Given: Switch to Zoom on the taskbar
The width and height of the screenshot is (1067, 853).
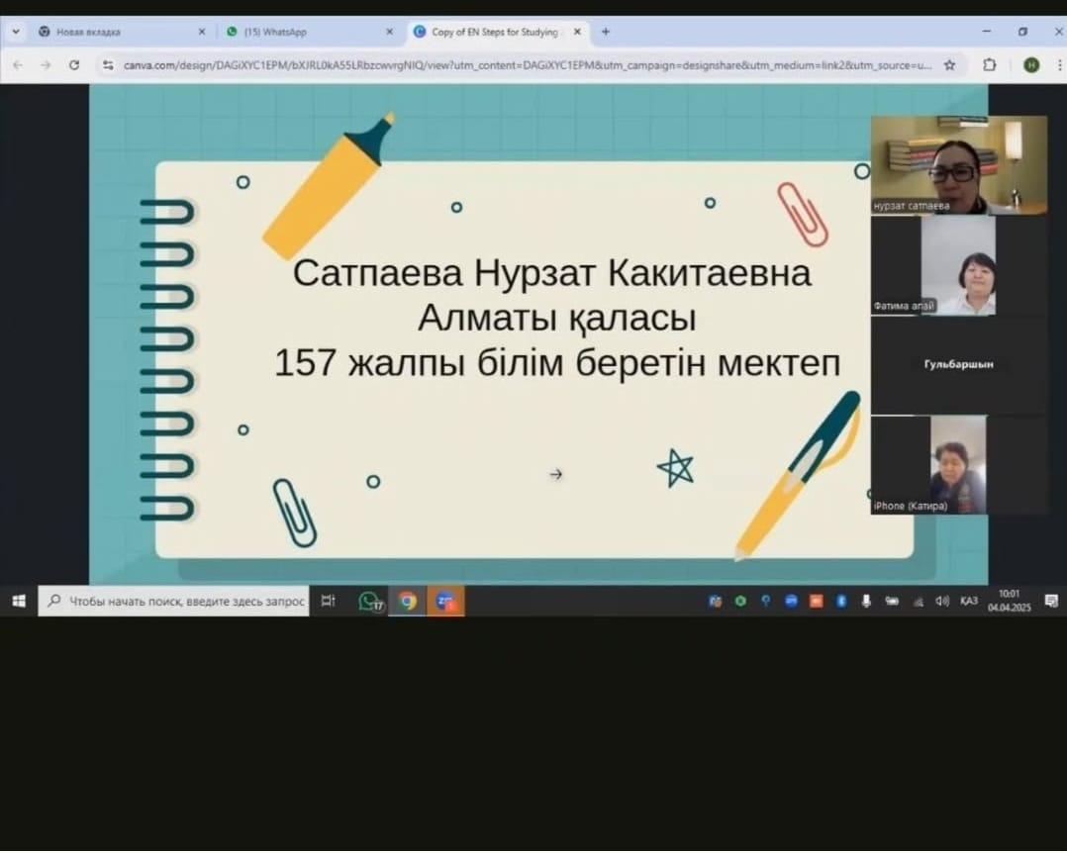Looking at the screenshot, I should [445, 602].
